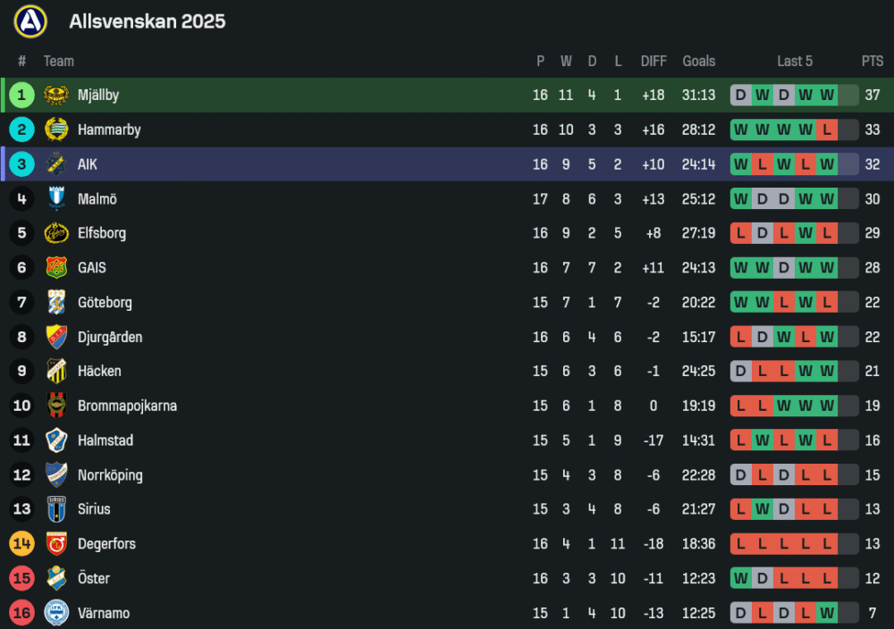Screen dimensions: 894x629
Task: Click the Brommapojkarna club badge
Action: pos(56,406)
